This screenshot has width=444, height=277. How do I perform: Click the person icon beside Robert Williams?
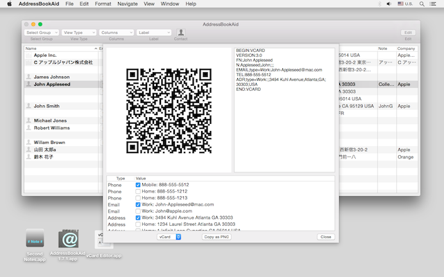28,127
